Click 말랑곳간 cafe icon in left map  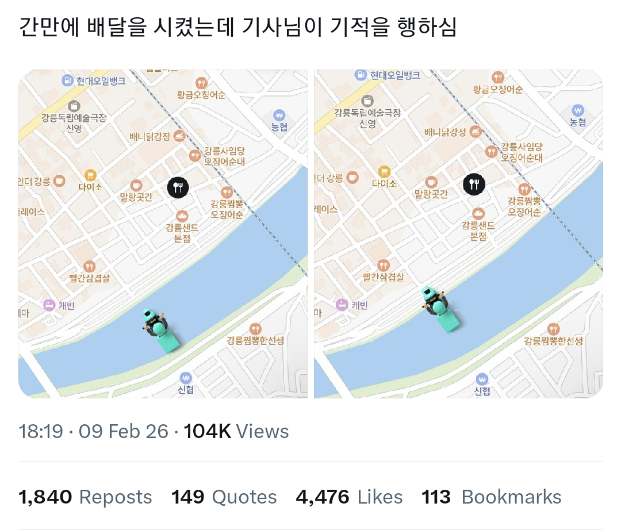click(x=136, y=186)
